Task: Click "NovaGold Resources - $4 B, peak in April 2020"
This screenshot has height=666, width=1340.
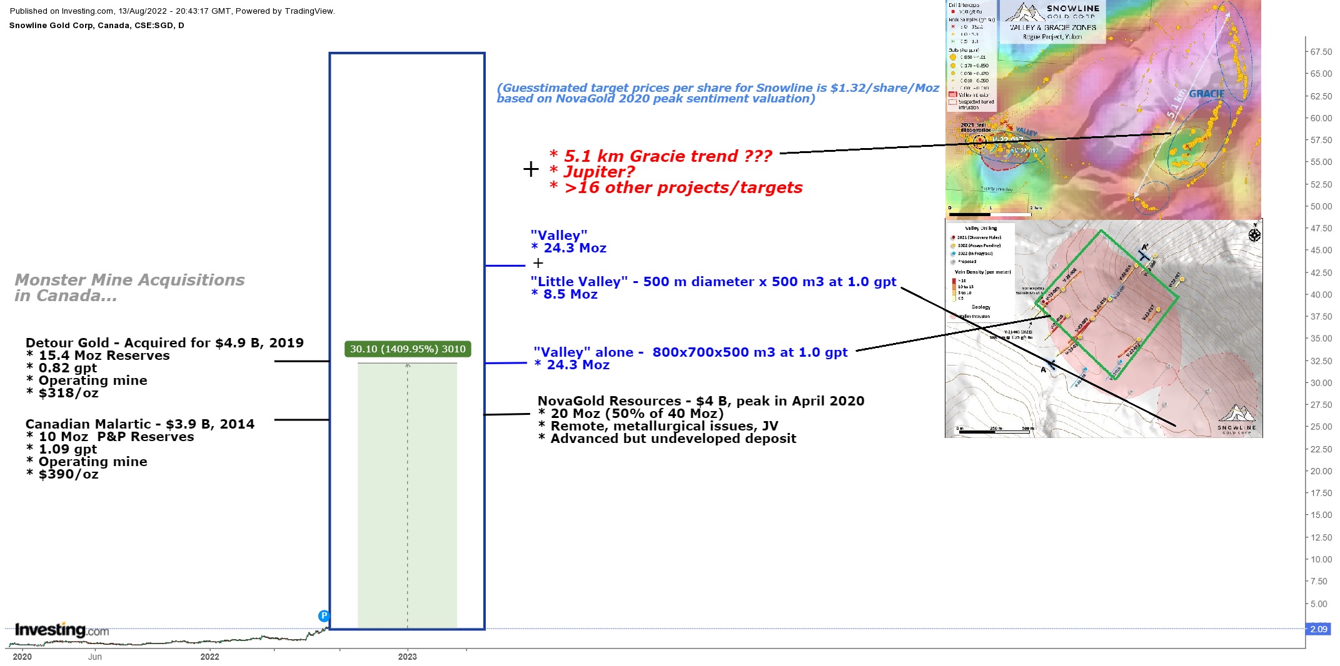Action: (701, 400)
